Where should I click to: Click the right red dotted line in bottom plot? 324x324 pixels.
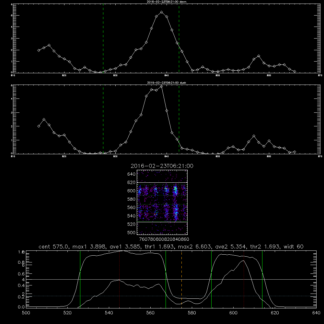tap(244, 279)
